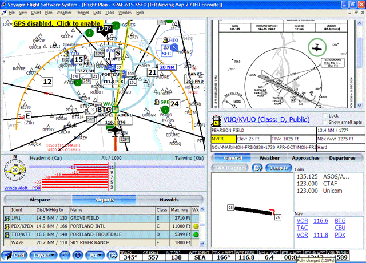The width and height of the screenshot is (366, 263).
Task: Click the Direct-To button in bottom toolbar
Action: [112, 255]
